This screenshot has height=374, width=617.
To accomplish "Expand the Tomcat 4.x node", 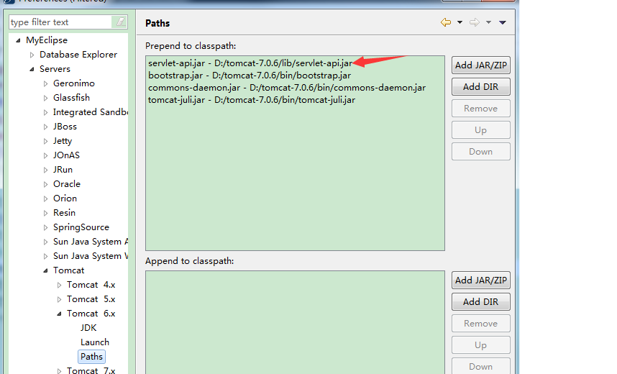I will [60, 285].
